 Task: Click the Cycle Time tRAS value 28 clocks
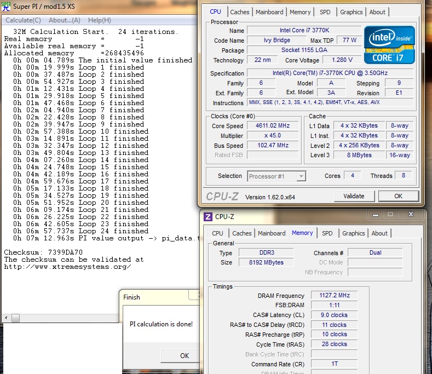335,344
